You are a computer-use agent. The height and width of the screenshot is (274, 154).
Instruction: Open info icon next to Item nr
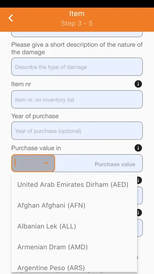point(138,84)
